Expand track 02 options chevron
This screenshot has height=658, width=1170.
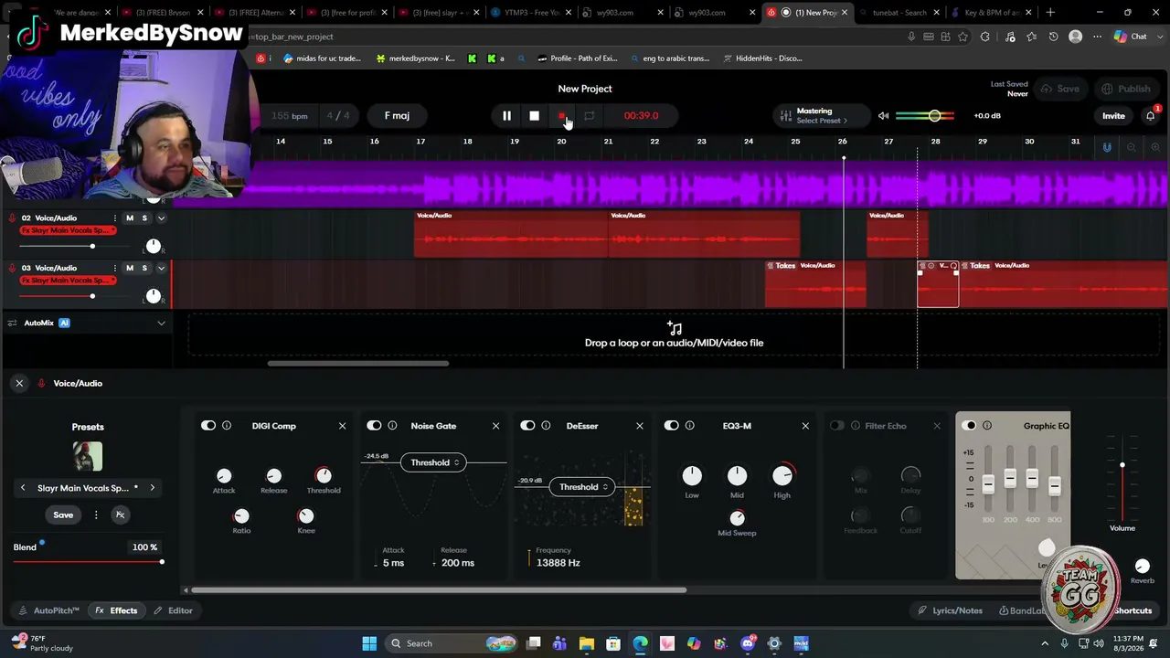(x=161, y=218)
